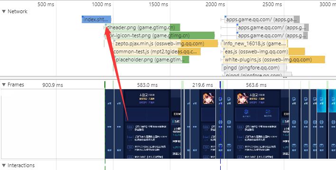Select the dheader.png network request
Screen dimensions: 336x170
pos(142,27)
